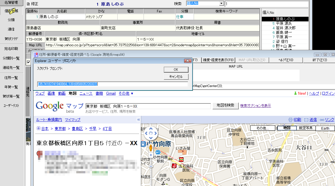
Task: Click the envelope icon next to 送信
Action: point(306,120)
